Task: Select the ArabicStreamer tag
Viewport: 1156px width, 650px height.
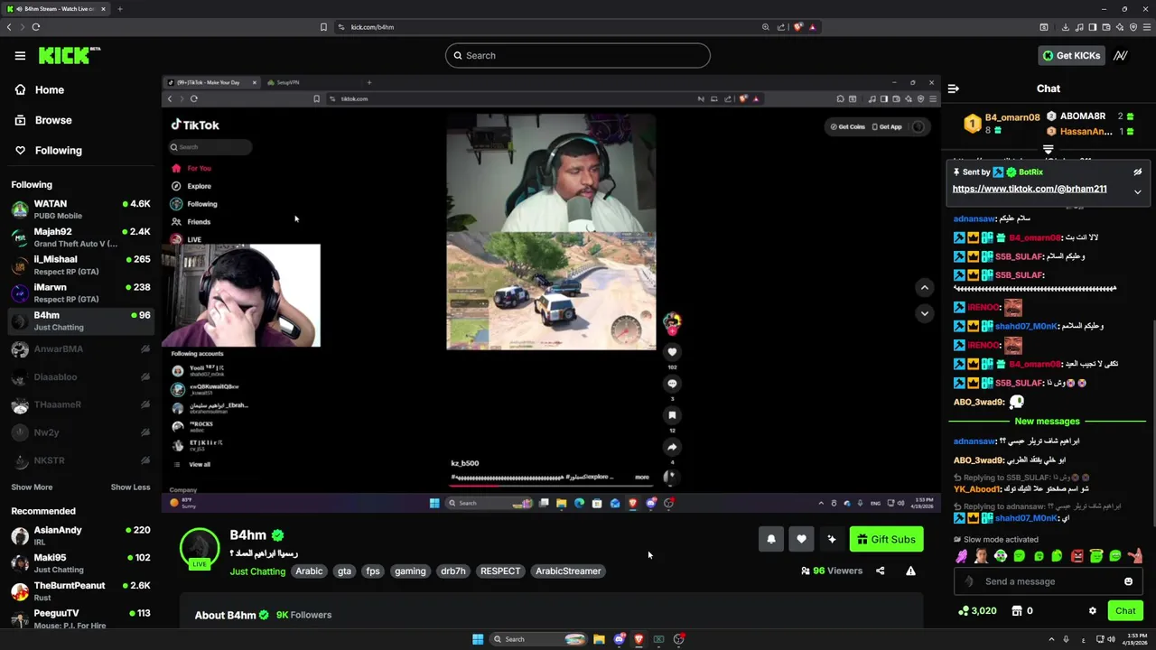Action: tap(568, 571)
